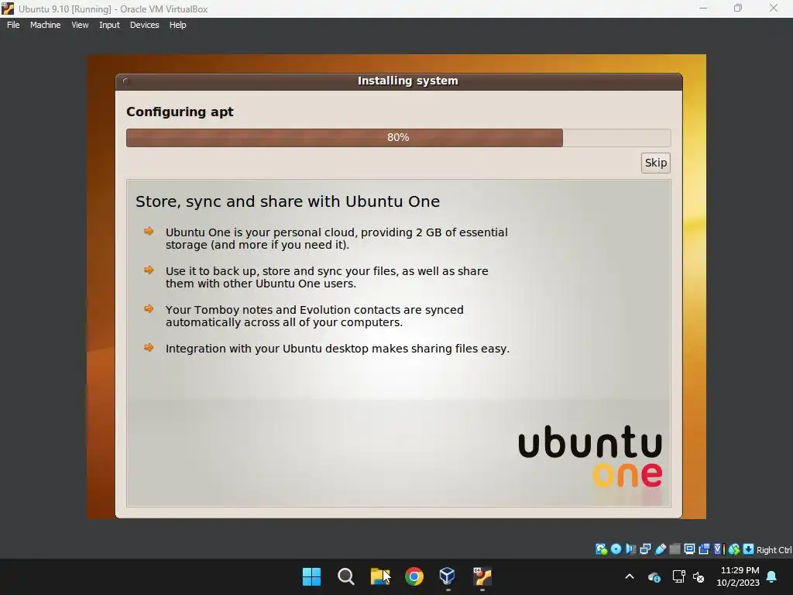The width and height of the screenshot is (793, 595).
Task: Open the OneDrive tray icon
Action: point(654,576)
